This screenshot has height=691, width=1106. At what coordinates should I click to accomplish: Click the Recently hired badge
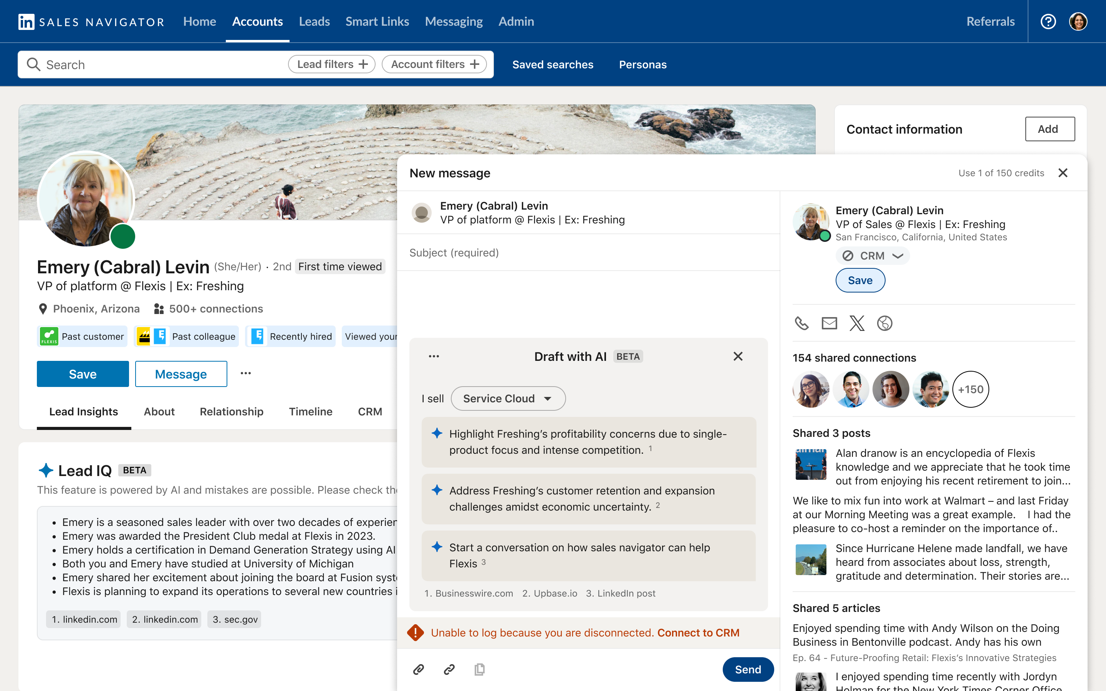pyautogui.click(x=291, y=336)
